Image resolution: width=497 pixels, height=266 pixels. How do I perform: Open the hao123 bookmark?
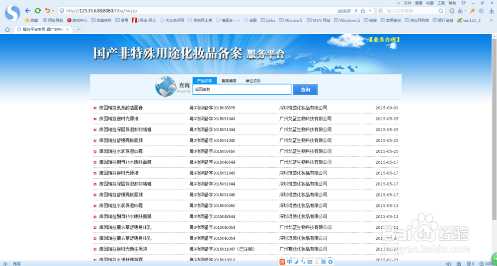point(469,20)
